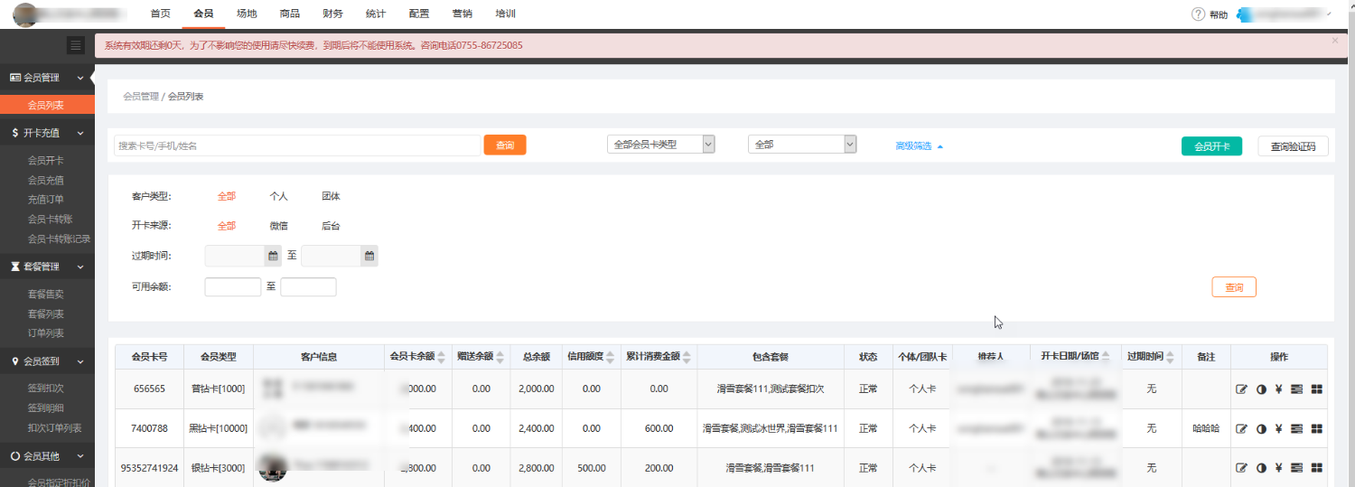Click the yen icon for card 95352741924

click(1278, 467)
